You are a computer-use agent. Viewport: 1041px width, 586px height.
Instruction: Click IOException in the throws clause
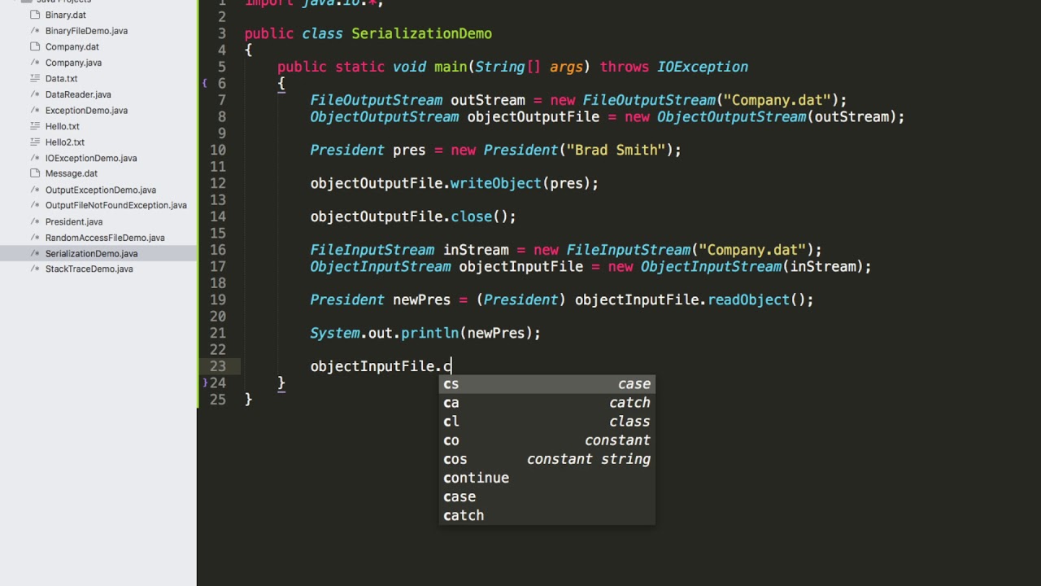point(703,67)
